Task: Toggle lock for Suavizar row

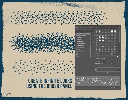Action: coord(90,55)
